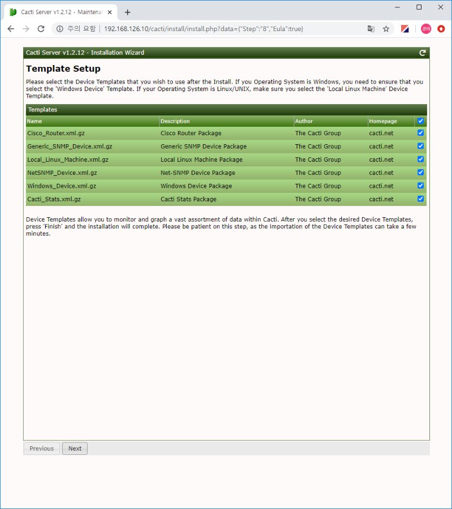Click the wizard refresh icon in header

point(422,53)
